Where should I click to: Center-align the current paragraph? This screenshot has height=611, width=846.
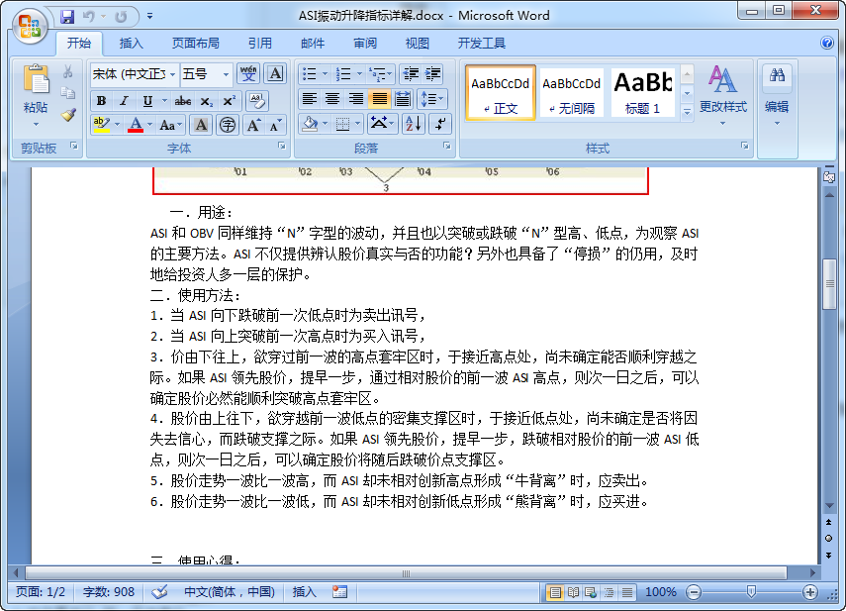[331, 98]
